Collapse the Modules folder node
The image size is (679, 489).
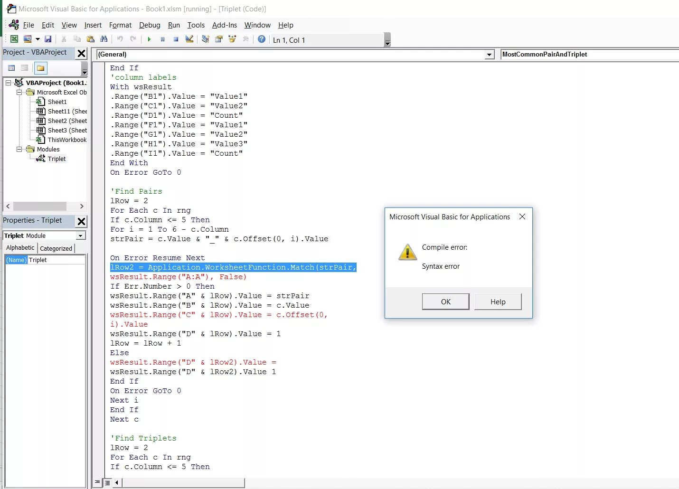click(19, 149)
